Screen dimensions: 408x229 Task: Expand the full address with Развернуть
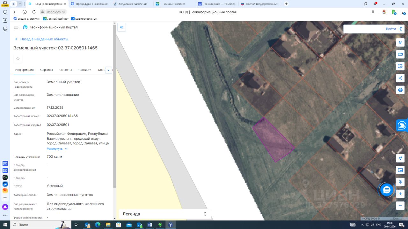pos(57,149)
